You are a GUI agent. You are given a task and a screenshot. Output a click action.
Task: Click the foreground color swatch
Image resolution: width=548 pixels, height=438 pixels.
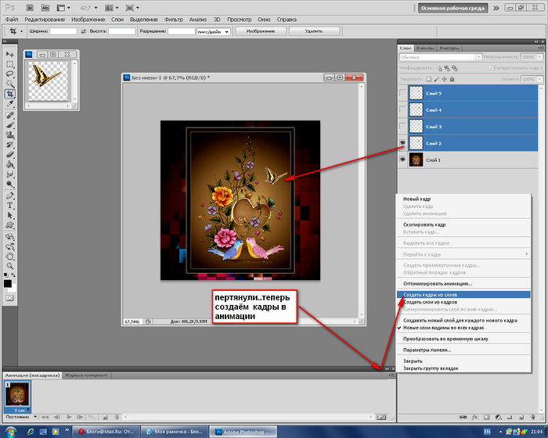pyautogui.click(x=8, y=283)
